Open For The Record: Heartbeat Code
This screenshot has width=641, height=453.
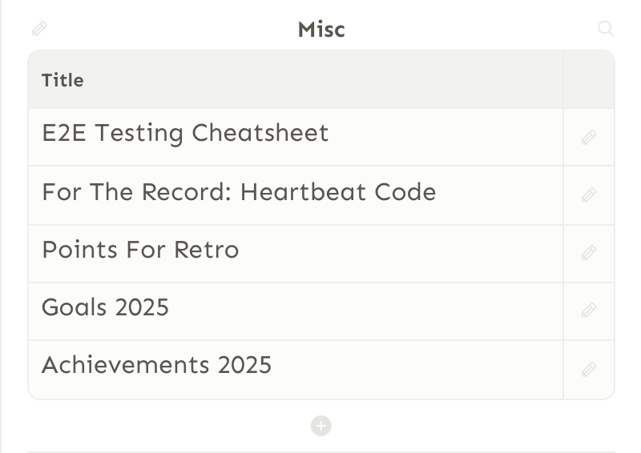(x=239, y=192)
